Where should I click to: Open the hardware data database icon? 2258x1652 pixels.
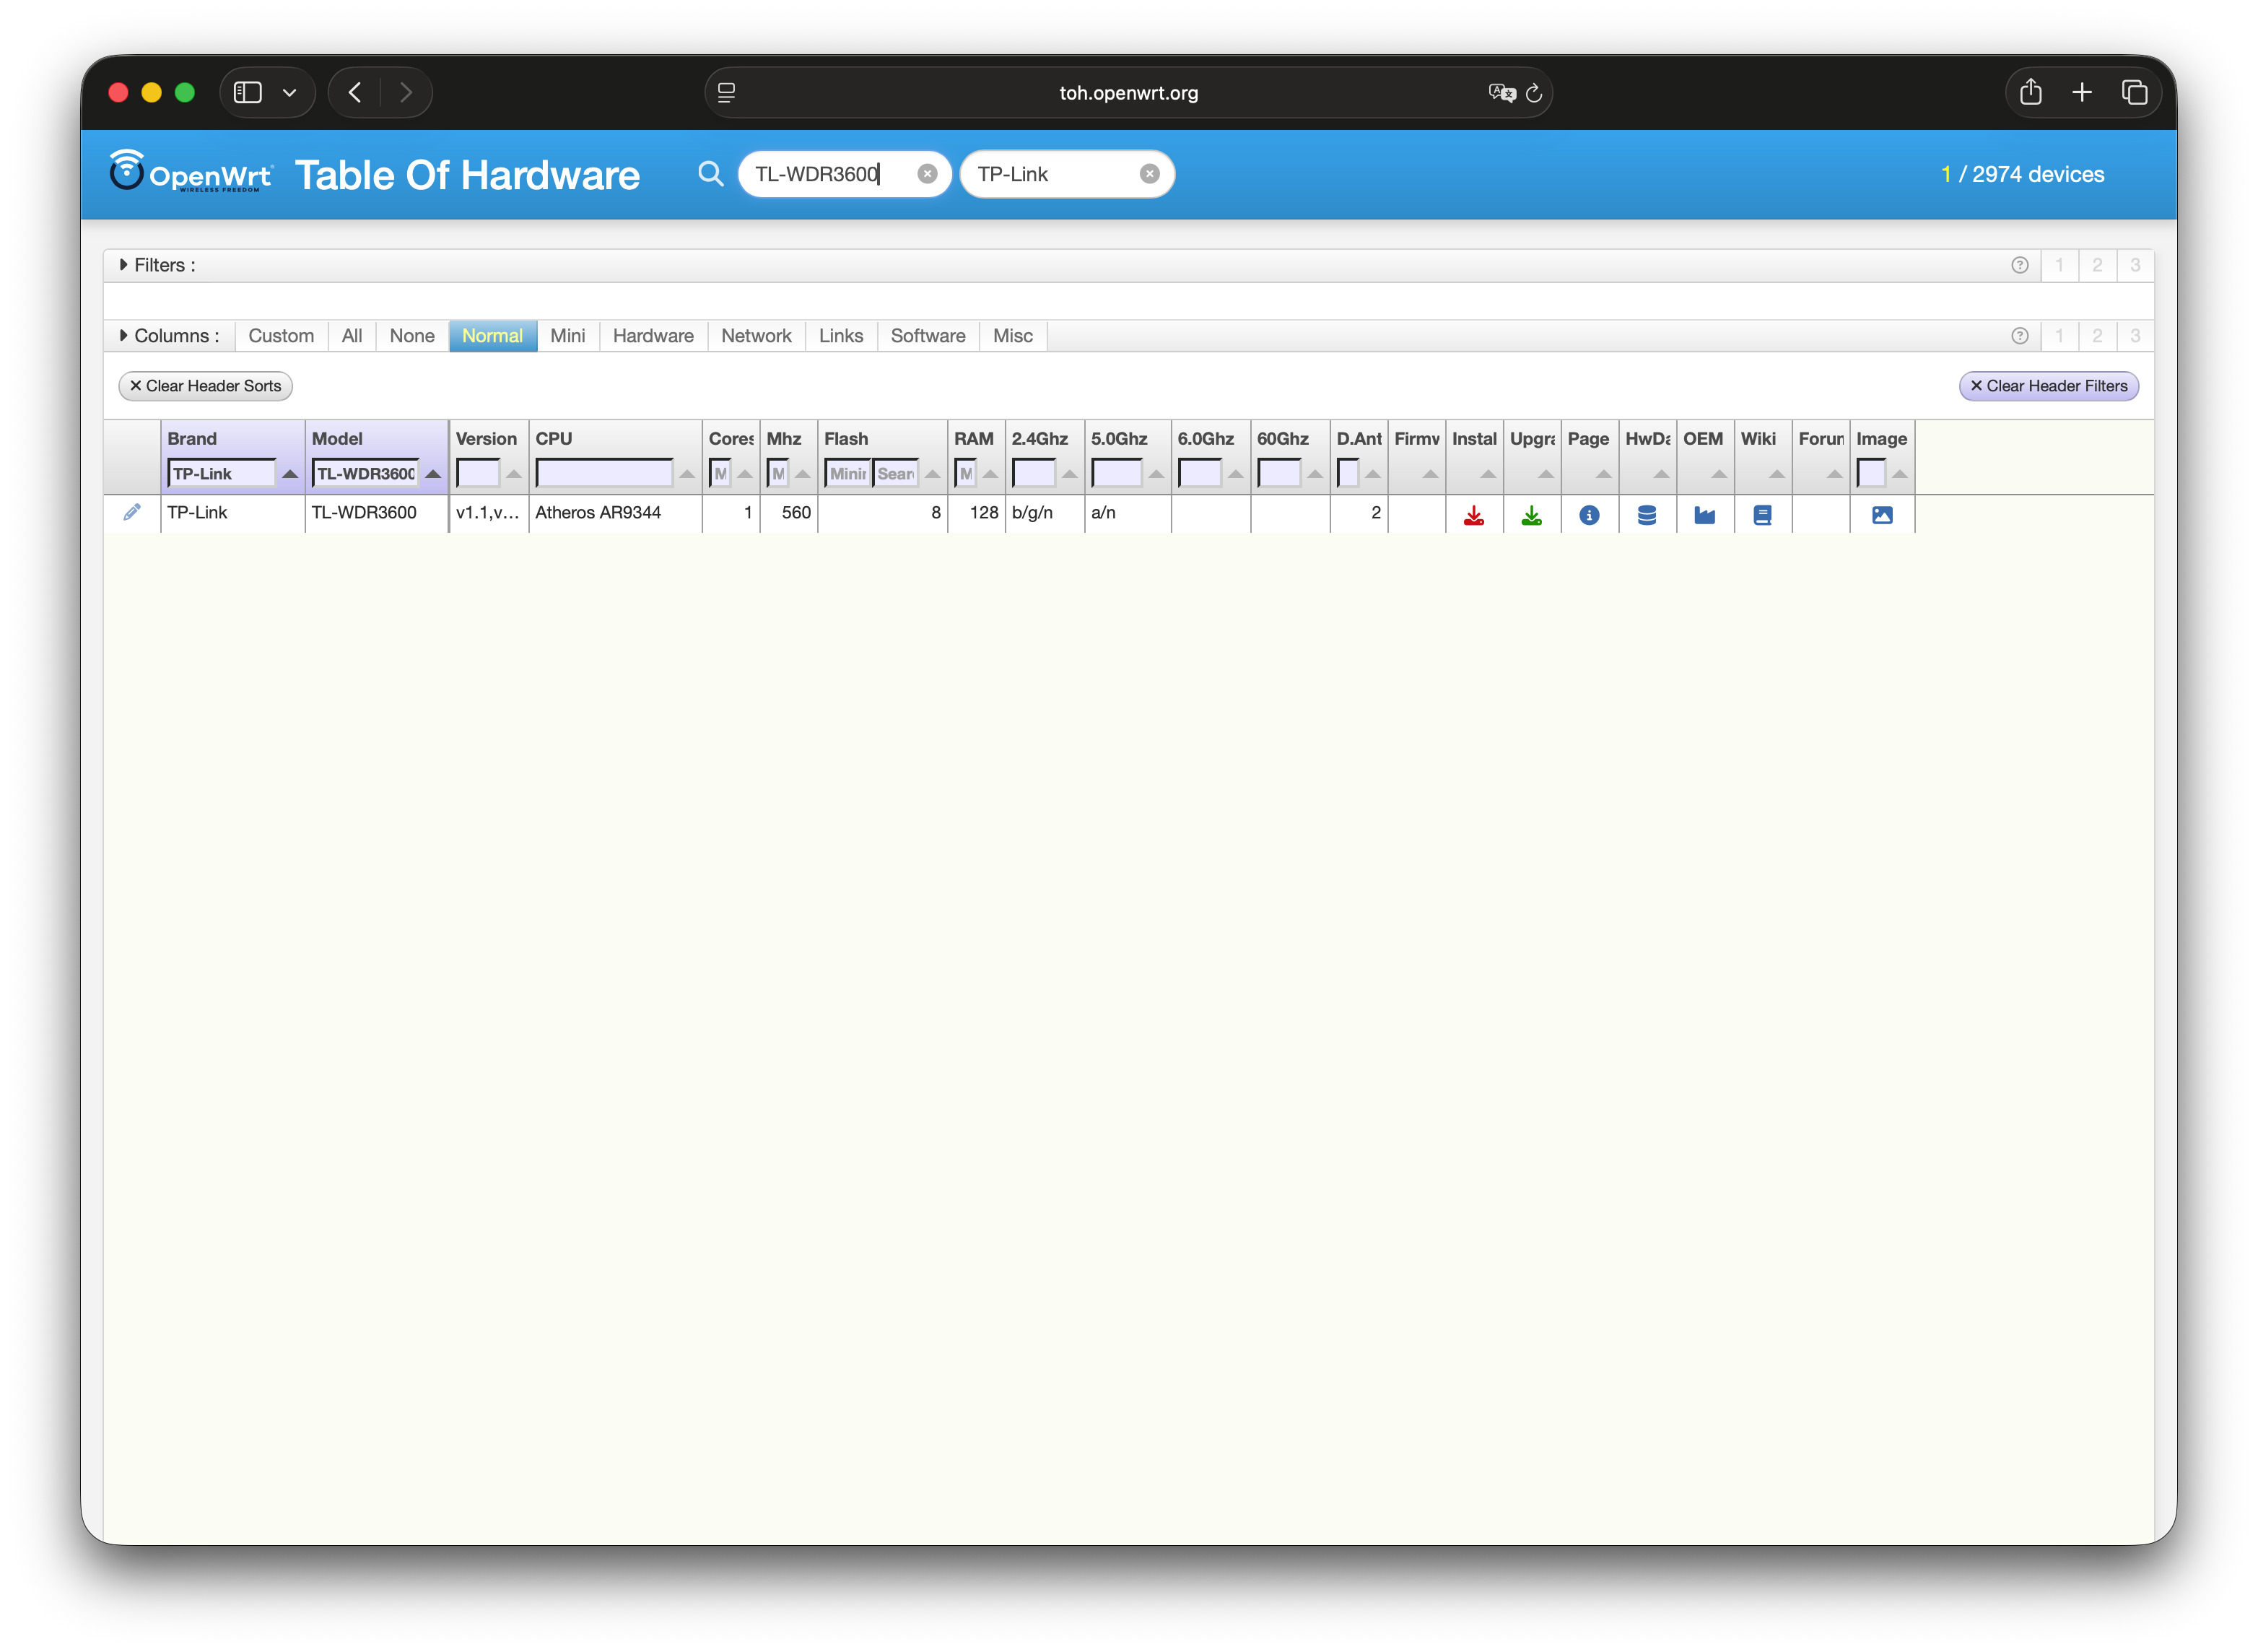pos(1647,515)
